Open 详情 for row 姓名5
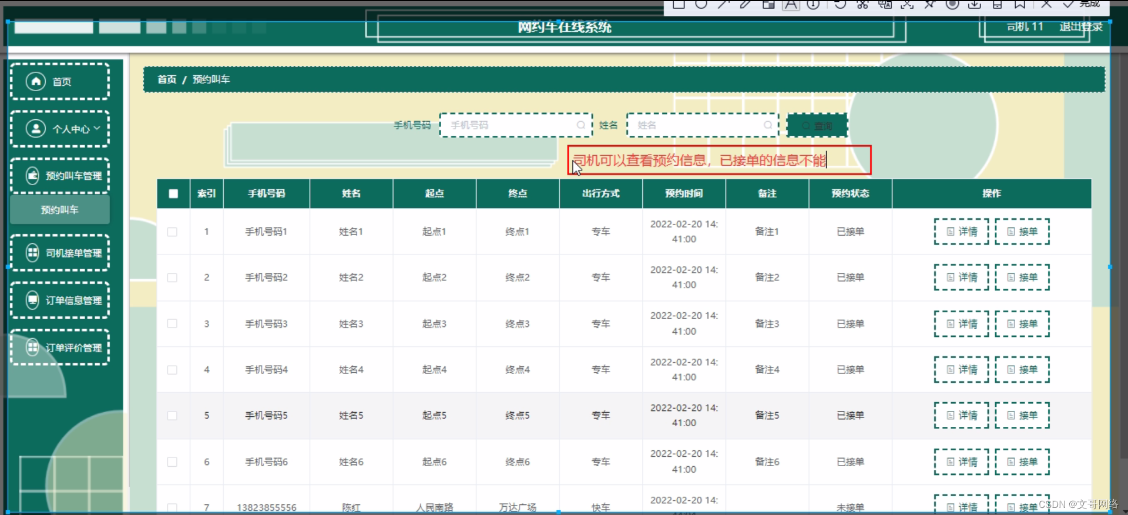 click(962, 415)
